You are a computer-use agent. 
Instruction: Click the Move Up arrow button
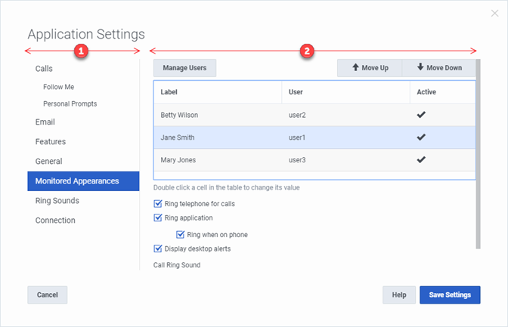click(370, 68)
